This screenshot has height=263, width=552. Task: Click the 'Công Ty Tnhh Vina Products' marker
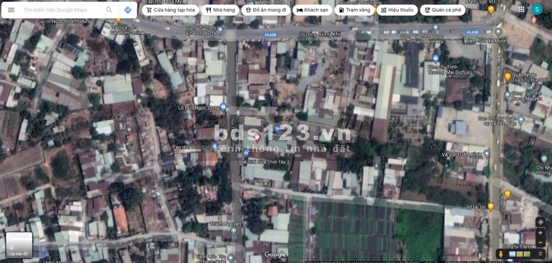tap(220, 30)
